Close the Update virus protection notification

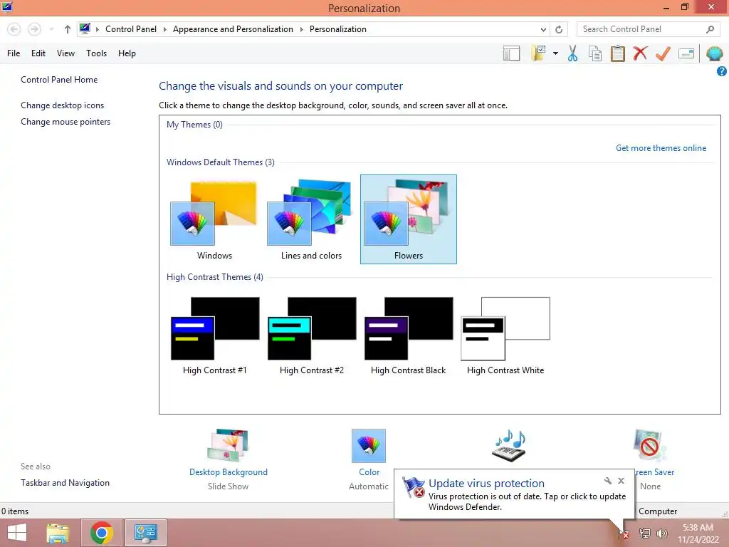(621, 481)
